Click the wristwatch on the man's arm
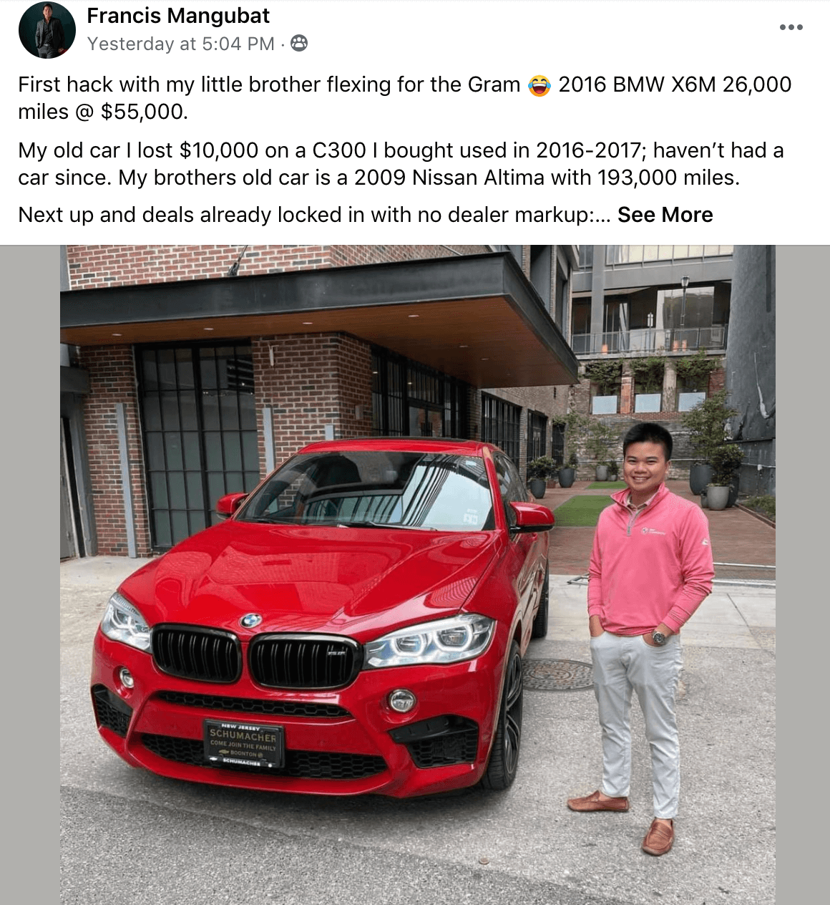 [658, 637]
